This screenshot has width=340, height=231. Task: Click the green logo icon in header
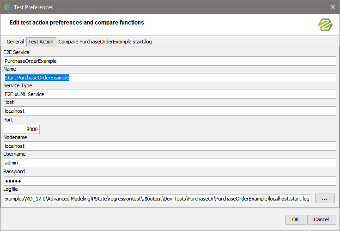pos(325,24)
